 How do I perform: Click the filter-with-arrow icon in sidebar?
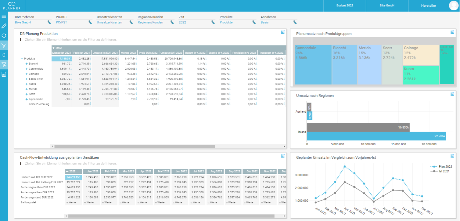[4, 65]
